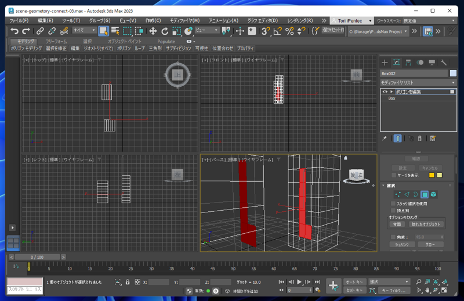Activate the Select and Rotate tool

click(x=165, y=31)
